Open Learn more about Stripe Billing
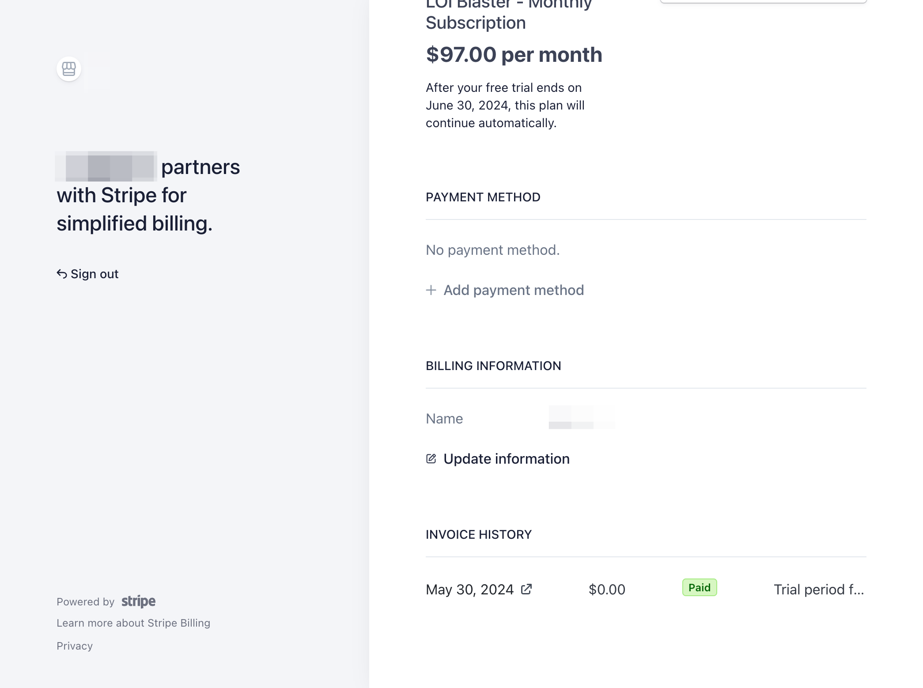 [x=133, y=623]
